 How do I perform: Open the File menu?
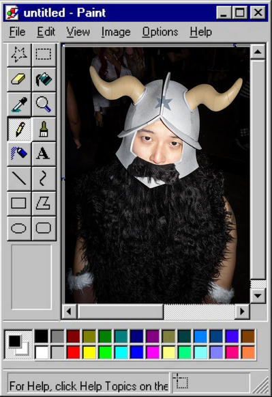pos(18,32)
